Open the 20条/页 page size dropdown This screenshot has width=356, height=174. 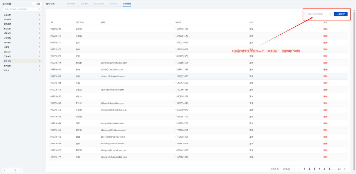288,169
